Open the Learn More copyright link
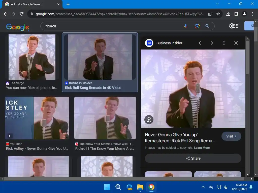Screen dimensions: 258x193 pyautogui.click(x=202, y=148)
